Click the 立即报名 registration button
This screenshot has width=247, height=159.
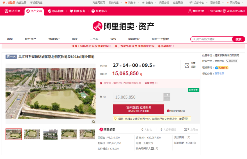coord(138,109)
